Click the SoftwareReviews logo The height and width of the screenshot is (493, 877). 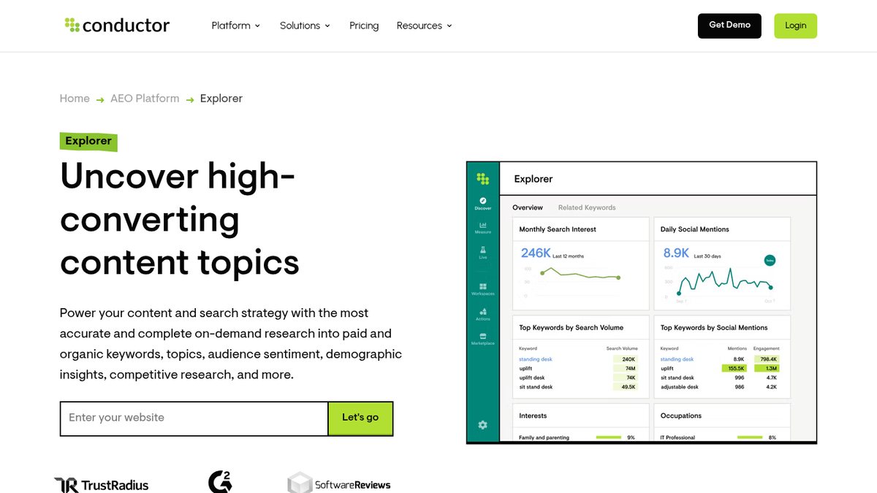click(x=339, y=484)
